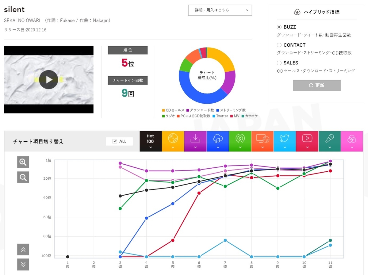Select the BUZZ radio button
Image resolution: width=368 pixels, height=275 pixels.
(x=279, y=27)
